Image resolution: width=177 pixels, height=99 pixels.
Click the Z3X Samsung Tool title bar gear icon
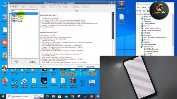pos(9,3)
